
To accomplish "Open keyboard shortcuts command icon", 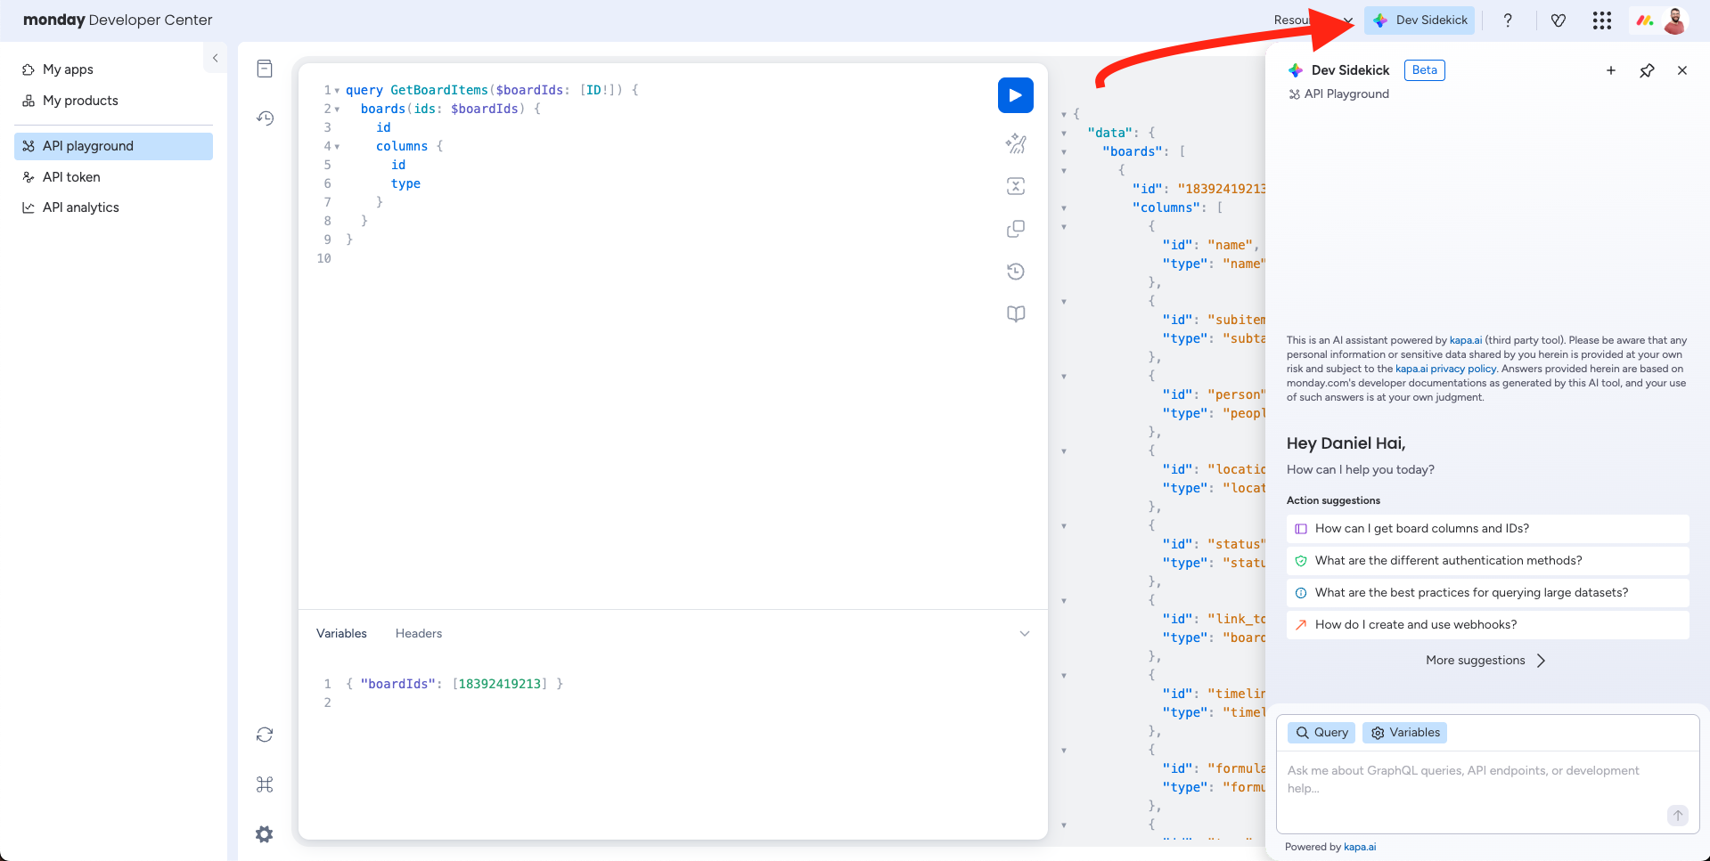I will pyautogui.click(x=265, y=784).
